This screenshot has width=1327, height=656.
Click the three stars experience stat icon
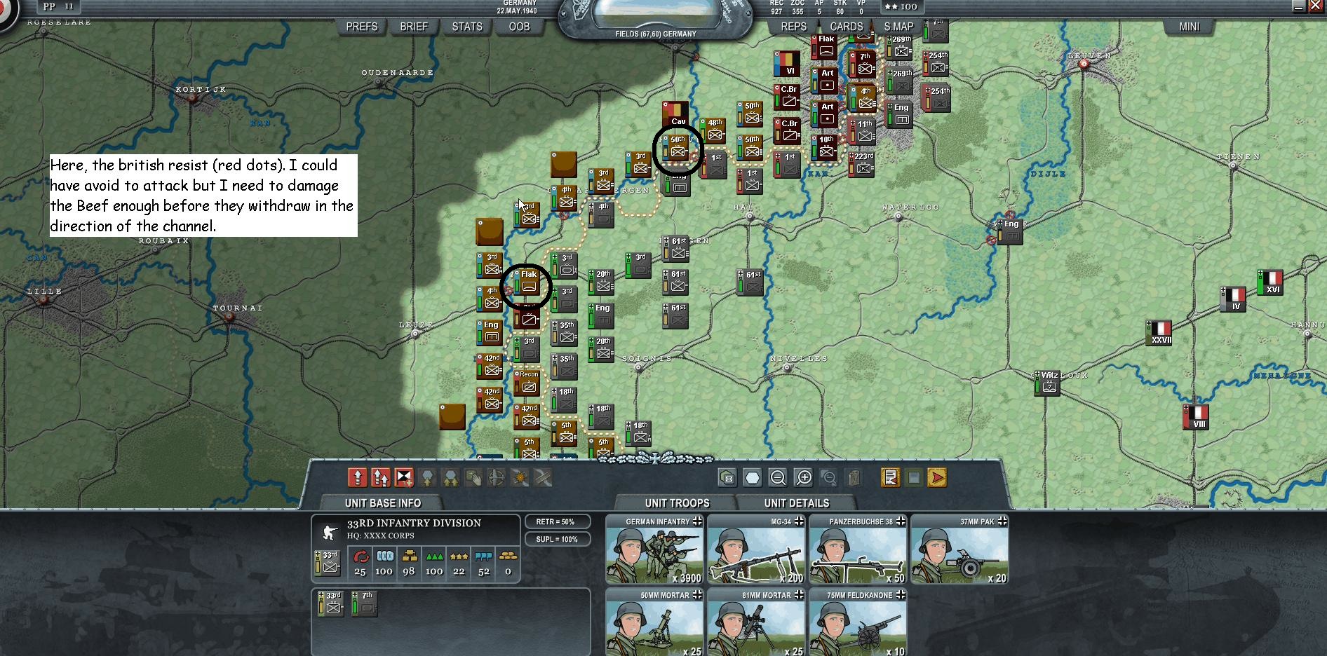[x=459, y=556]
